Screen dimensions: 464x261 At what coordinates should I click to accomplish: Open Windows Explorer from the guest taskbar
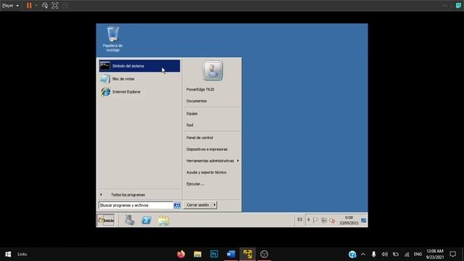[x=163, y=220]
